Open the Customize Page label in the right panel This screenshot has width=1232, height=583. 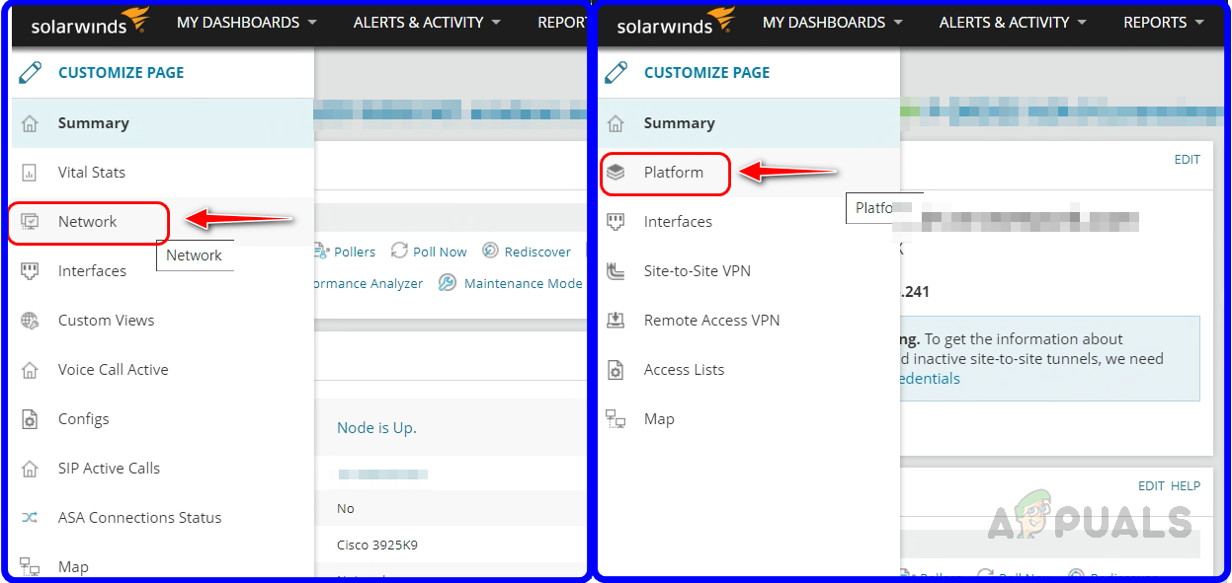click(x=706, y=72)
